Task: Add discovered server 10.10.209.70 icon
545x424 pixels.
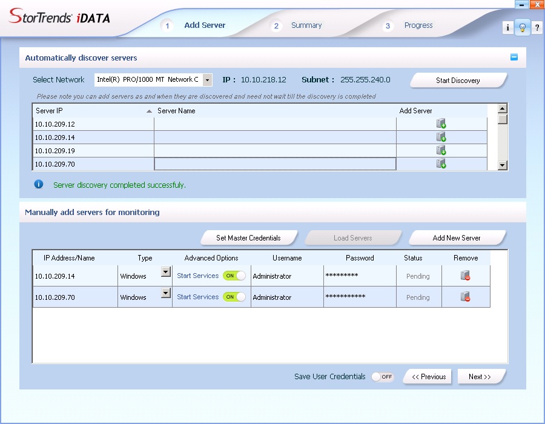Action: 441,164
